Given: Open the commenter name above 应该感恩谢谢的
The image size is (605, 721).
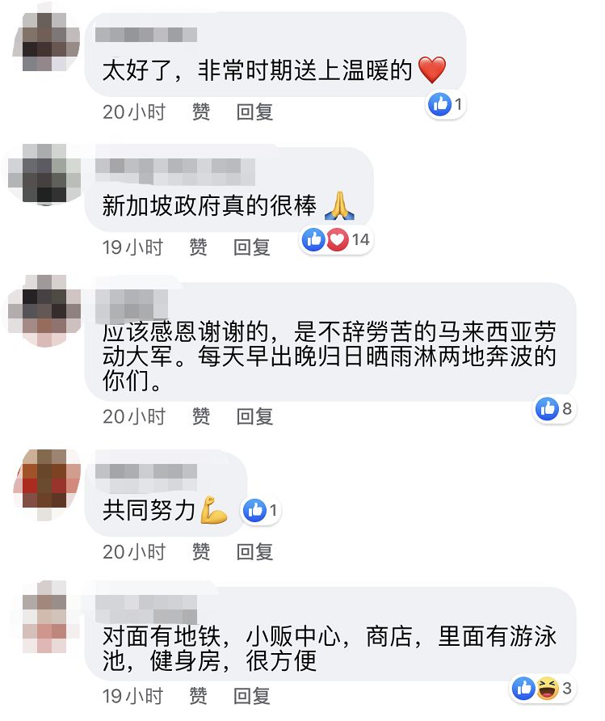Looking at the screenshot, I should coord(132,305).
